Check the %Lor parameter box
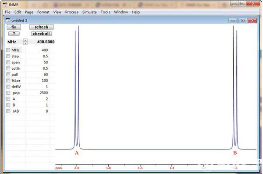Image resolution: width=263 pixels, height=174 pixels. (8, 81)
